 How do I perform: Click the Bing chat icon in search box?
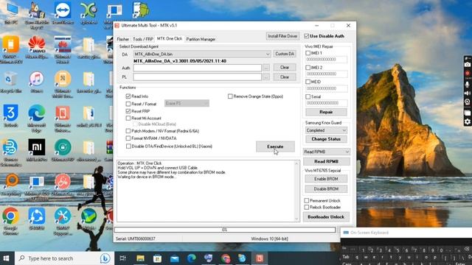click(x=105, y=258)
